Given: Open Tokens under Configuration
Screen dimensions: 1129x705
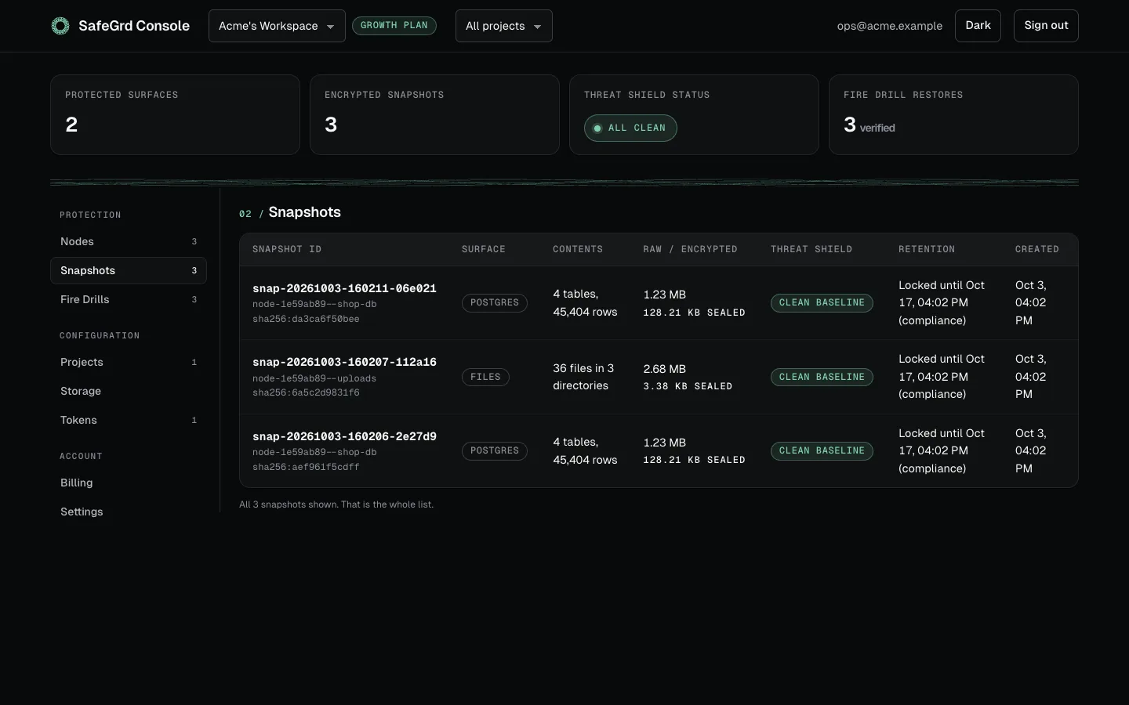Looking at the screenshot, I should coord(129,420).
